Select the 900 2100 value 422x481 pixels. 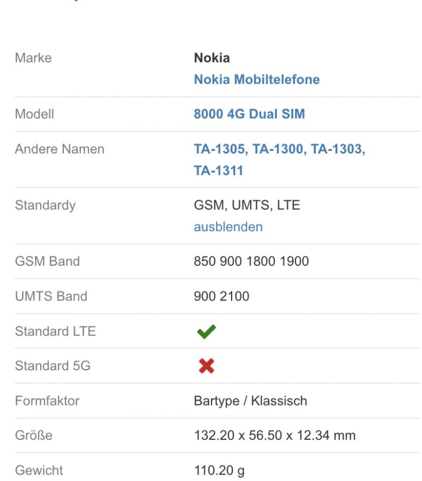tap(222, 296)
